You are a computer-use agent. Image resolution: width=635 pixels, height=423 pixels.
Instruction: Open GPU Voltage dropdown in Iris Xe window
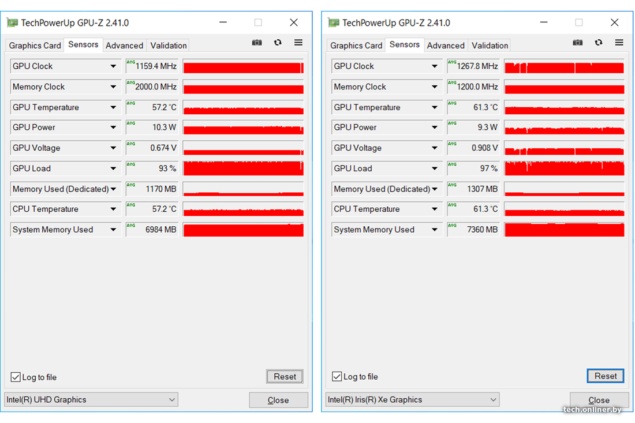tap(387, 148)
